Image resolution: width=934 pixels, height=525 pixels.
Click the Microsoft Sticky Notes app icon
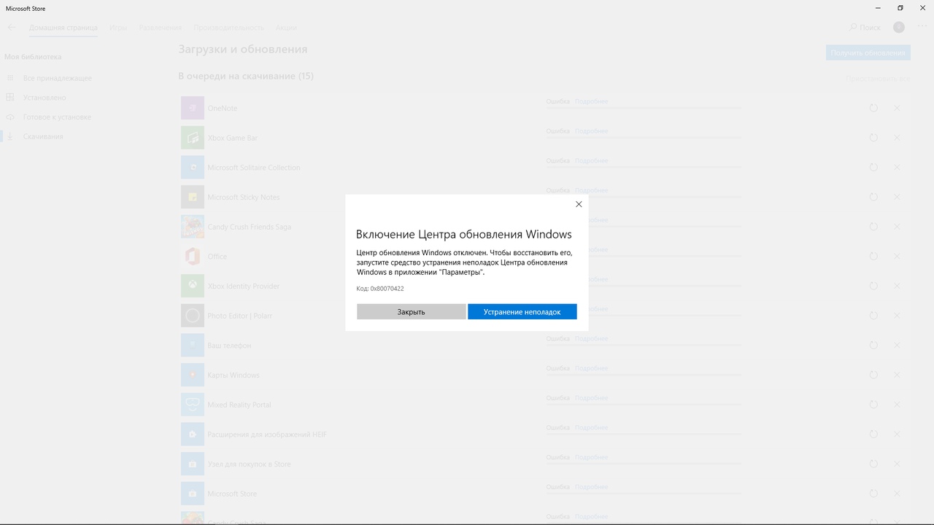pos(193,197)
